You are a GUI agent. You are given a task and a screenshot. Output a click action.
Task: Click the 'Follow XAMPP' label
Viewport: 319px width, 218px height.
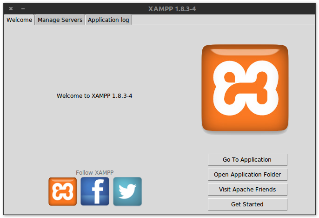tap(94, 172)
